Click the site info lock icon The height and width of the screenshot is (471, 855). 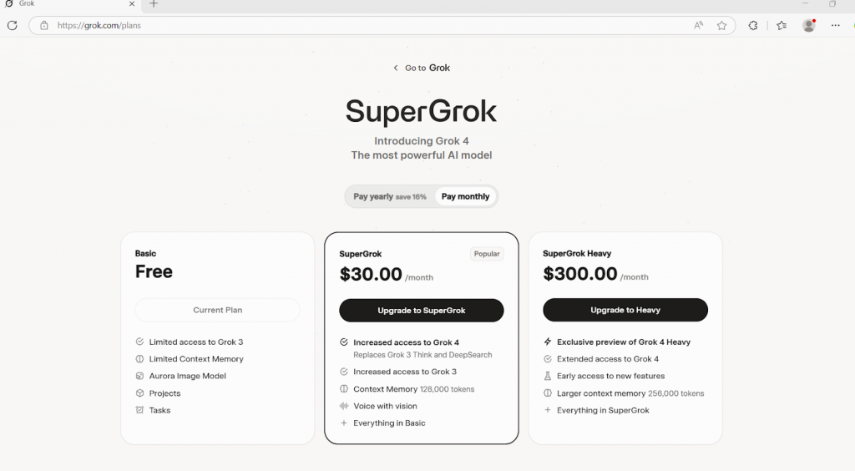43,25
